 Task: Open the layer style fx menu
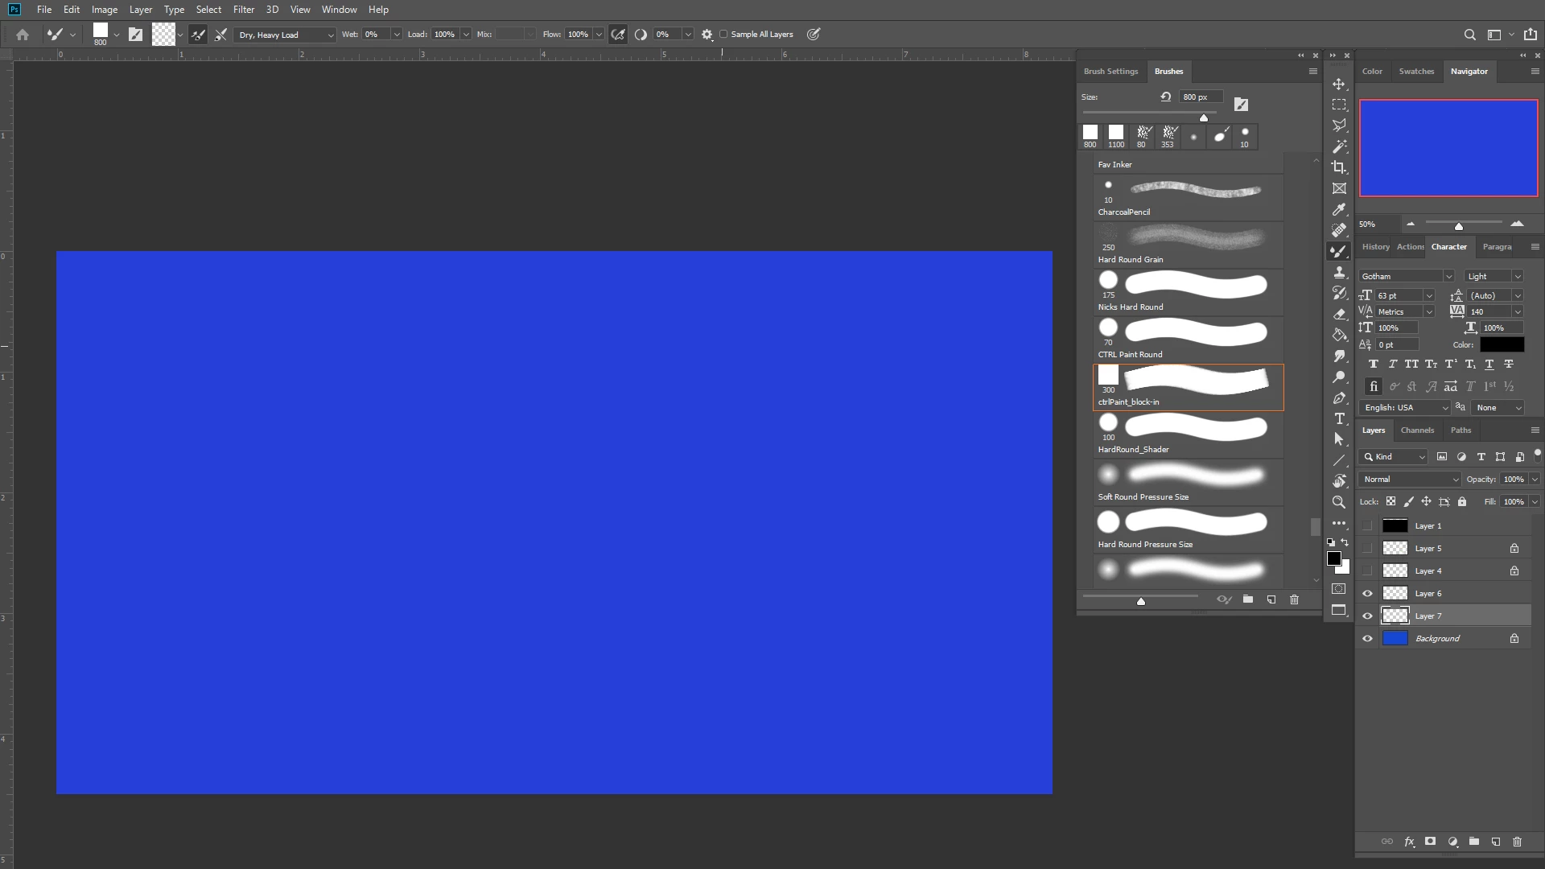(x=1409, y=842)
